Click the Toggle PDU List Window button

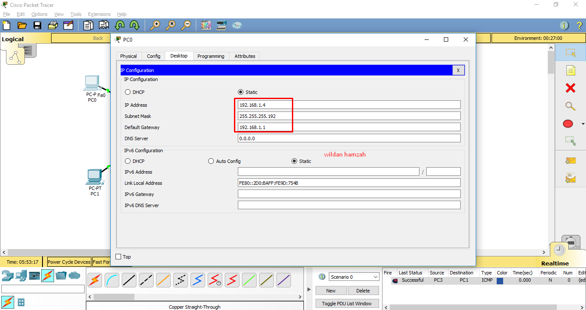[x=347, y=303]
